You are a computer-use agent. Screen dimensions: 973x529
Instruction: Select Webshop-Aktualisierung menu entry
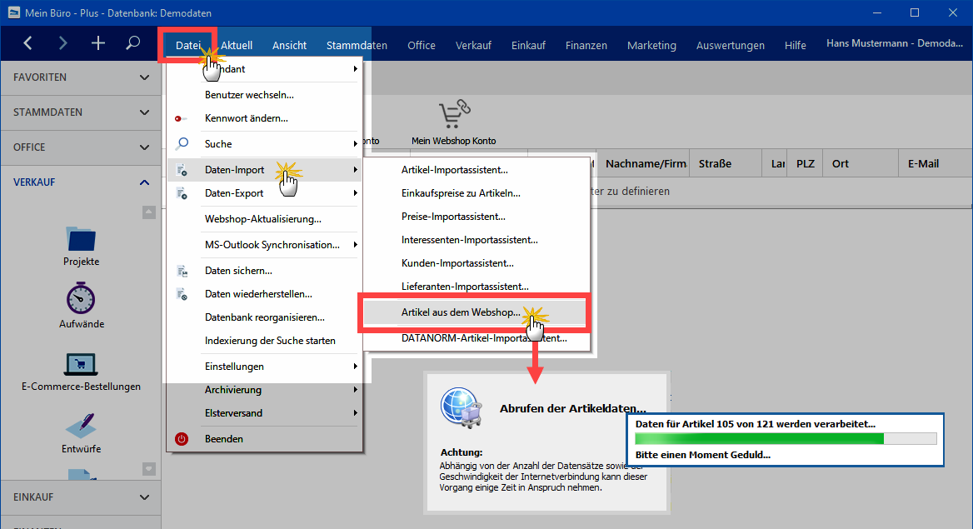[265, 218]
